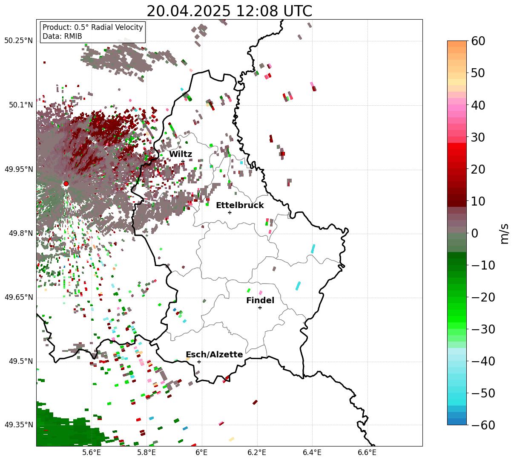The width and height of the screenshot is (514, 461).
Task: Click the Findel station cross marker
Action: tap(260, 307)
